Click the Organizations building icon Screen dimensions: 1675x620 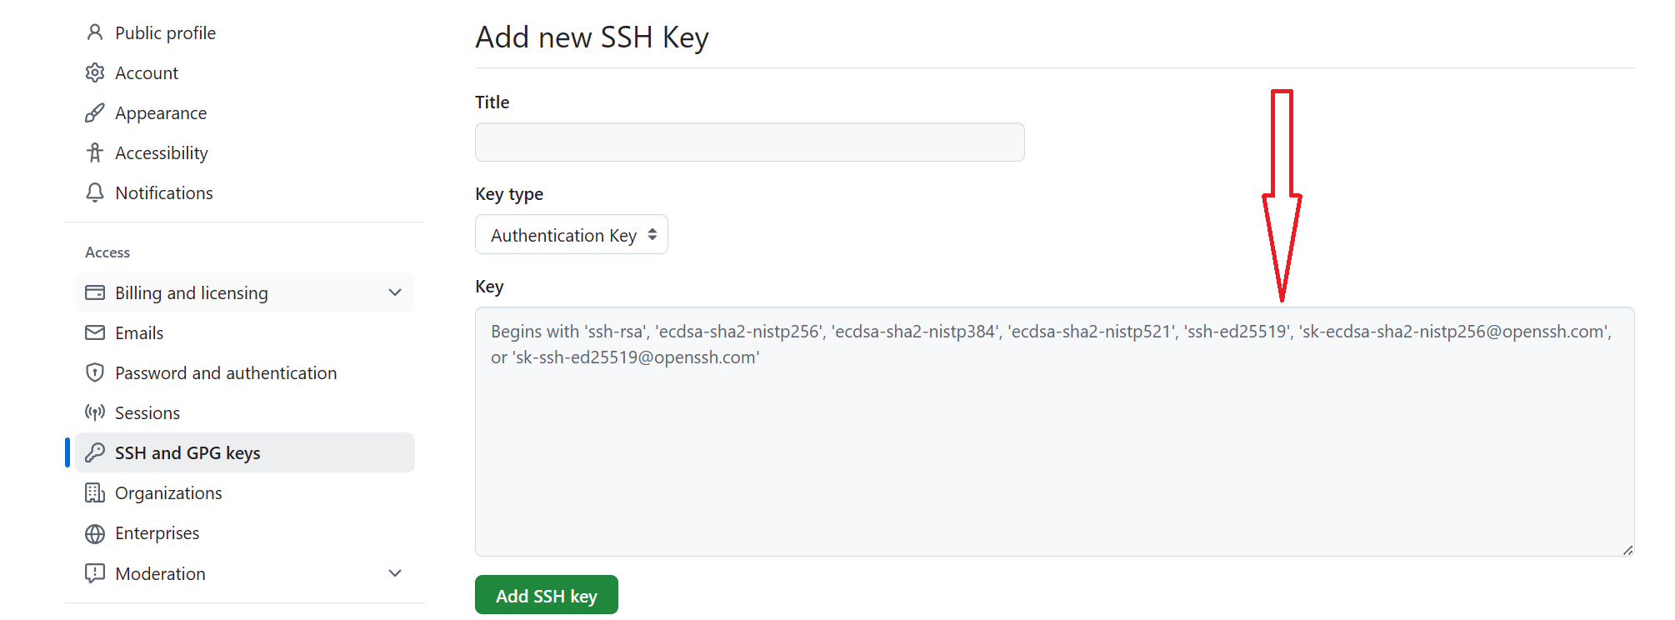(95, 492)
